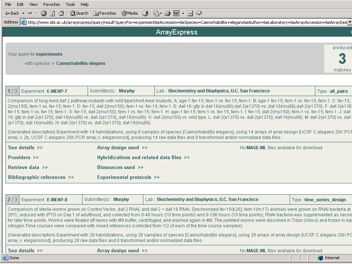
Task: Open the Help menu
Action: pyautogui.click(x=85, y=4)
